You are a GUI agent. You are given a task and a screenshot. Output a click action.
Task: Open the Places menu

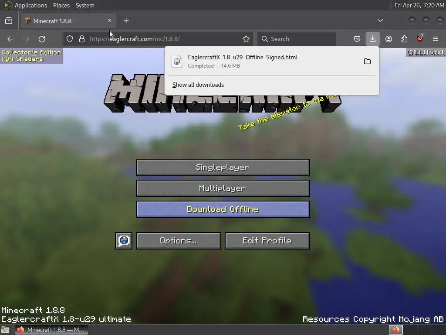(61, 5)
